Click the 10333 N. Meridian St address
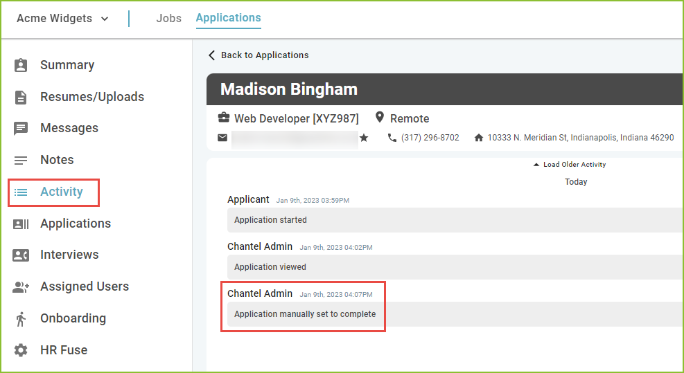The image size is (684, 373). 581,138
